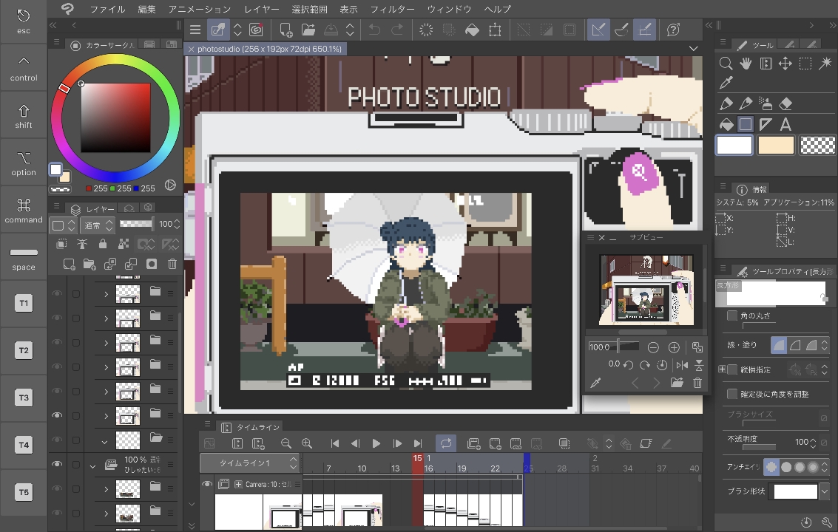
Task: Open the 通常 blending mode dropdown
Action: 96,224
